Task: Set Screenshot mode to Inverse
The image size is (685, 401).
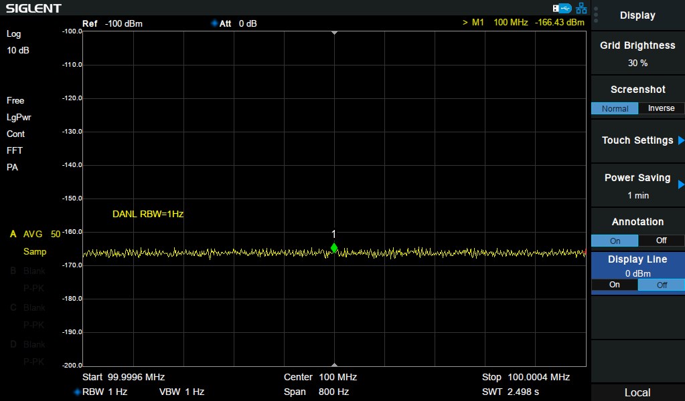Action: 661,108
